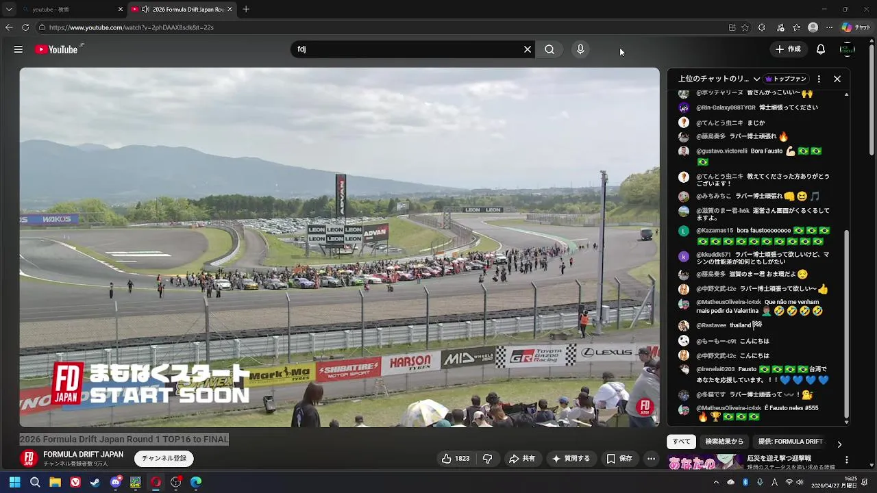Open taskbar clock showing 16:25
Image resolution: width=877 pixels, height=493 pixels.
coord(835,482)
